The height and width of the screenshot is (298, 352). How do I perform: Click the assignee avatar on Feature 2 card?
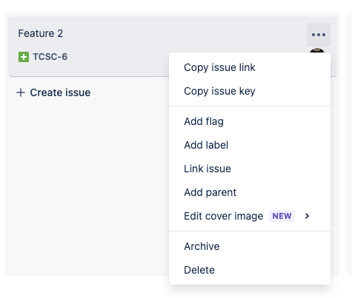pos(317,50)
